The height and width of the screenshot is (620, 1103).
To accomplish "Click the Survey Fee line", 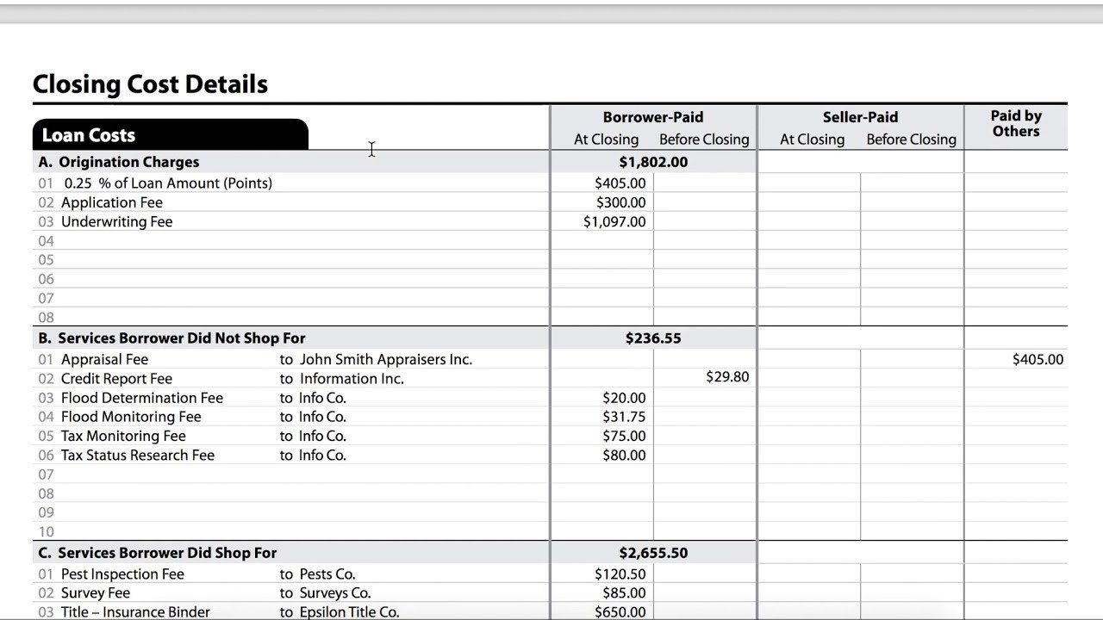I will click(x=95, y=593).
